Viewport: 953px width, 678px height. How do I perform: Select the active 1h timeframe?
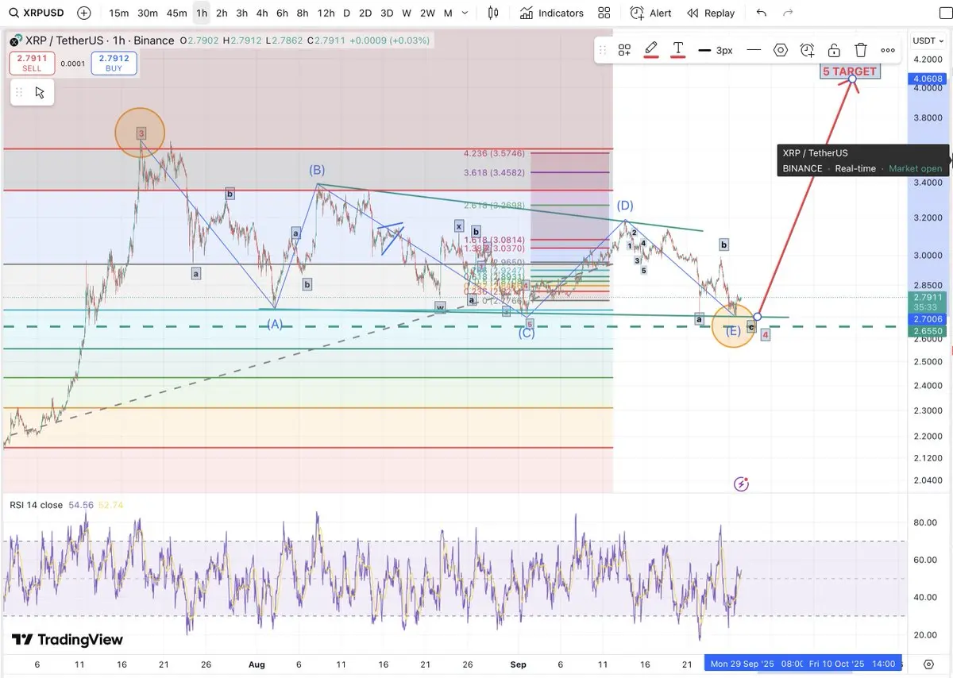click(202, 13)
